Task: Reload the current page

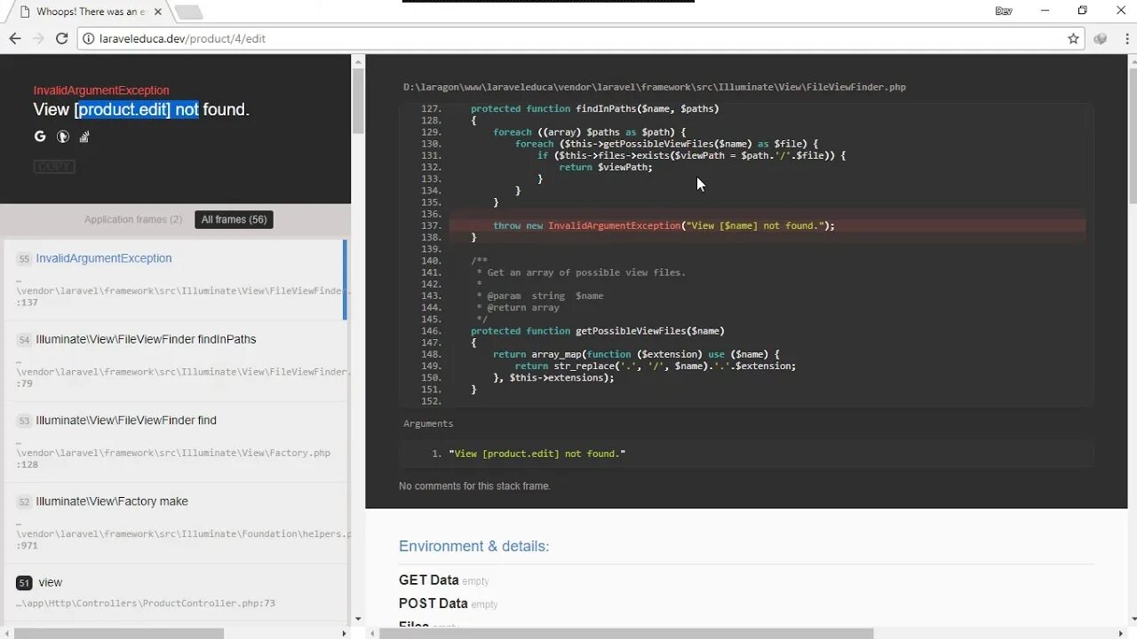Action: [61, 38]
